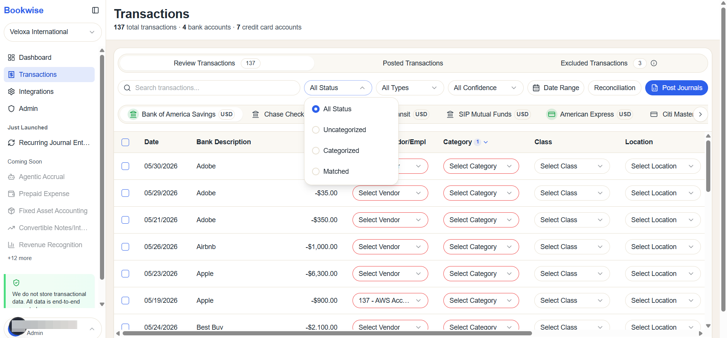Image resolution: width=727 pixels, height=338 pixels.
Task: Open the All Types filter dropdown
Action: 410,88
